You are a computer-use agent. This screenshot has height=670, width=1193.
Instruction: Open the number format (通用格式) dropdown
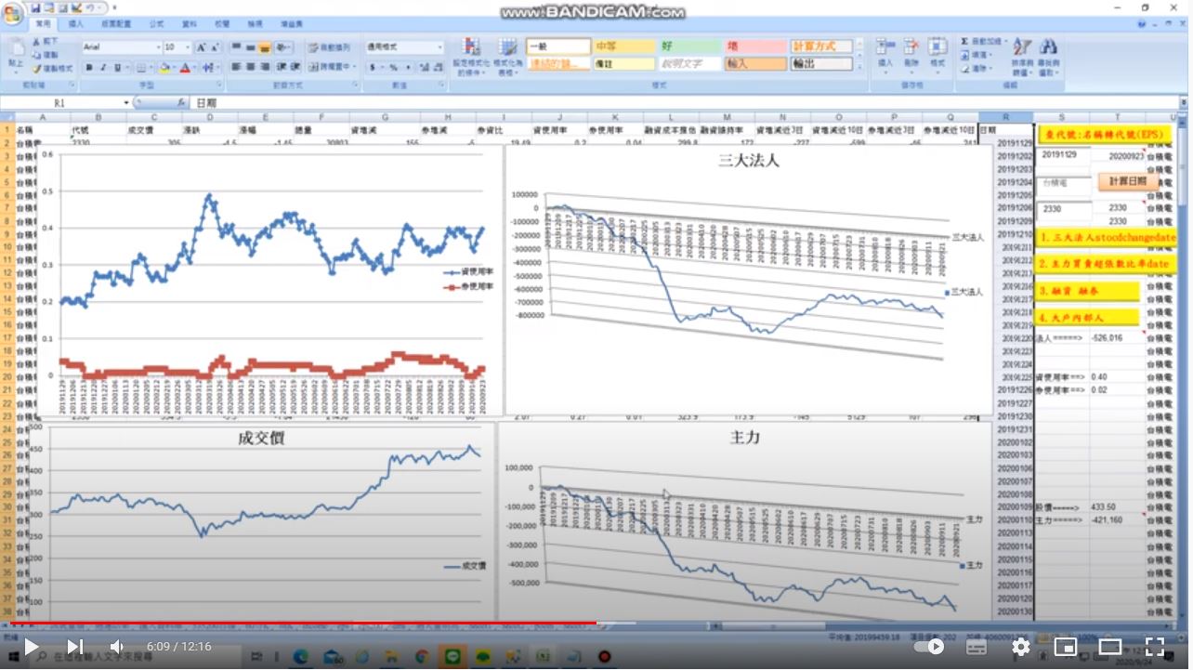pyautogui.click(x=439, y=46)
